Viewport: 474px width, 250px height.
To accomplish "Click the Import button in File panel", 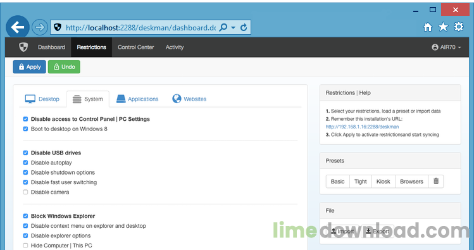I will (x=342, y=232).
